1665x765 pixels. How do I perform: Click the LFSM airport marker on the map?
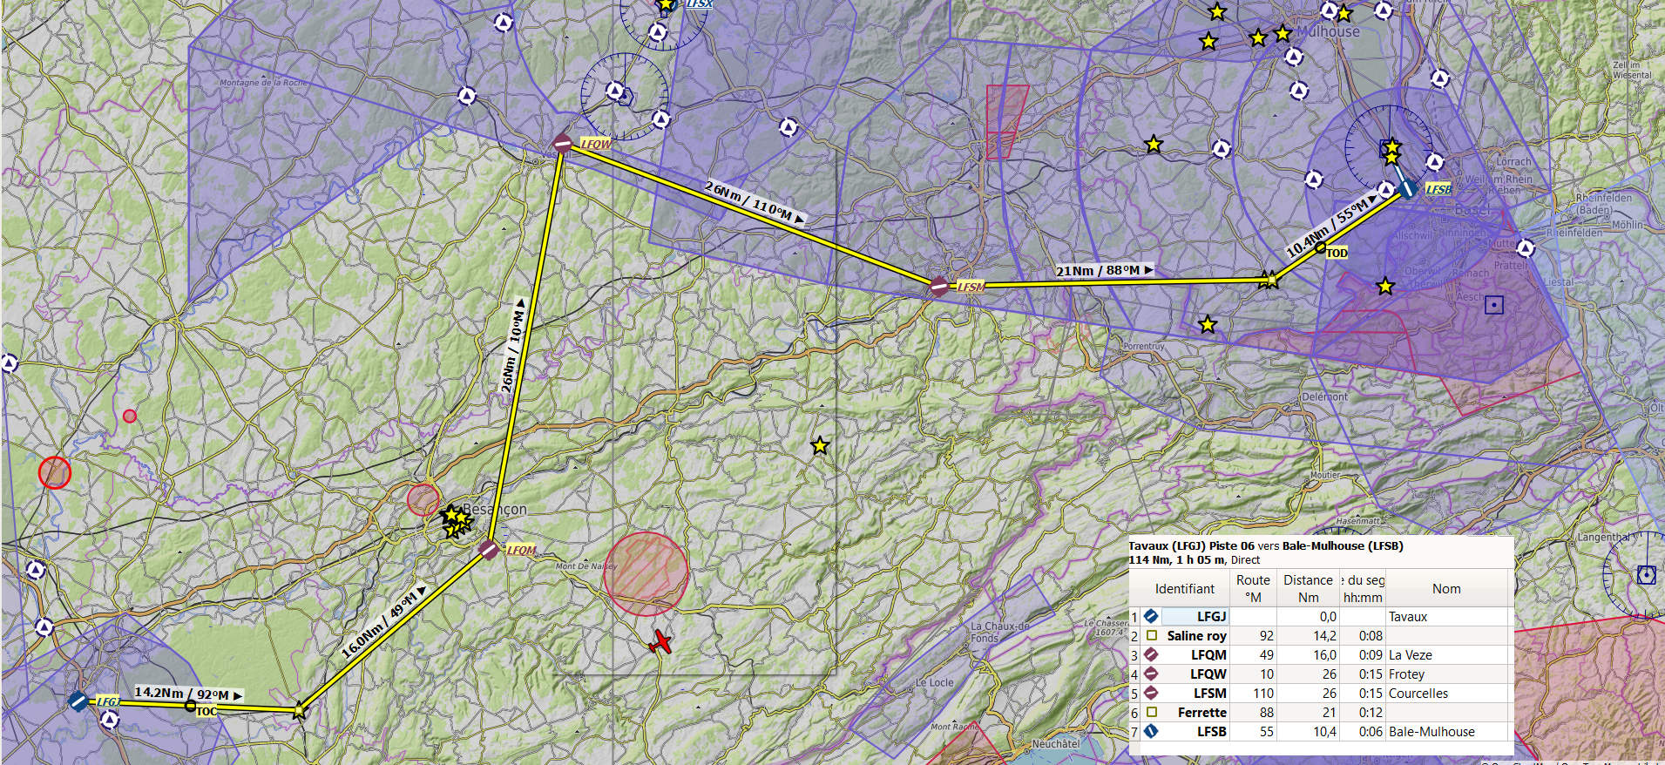[939, 285]
